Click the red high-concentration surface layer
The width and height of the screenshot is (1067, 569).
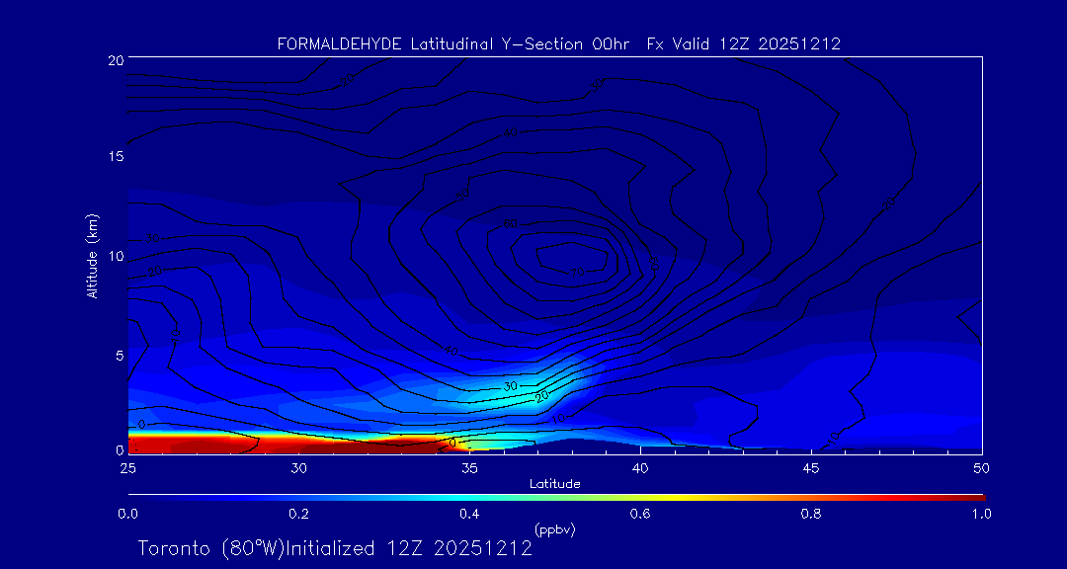(x=247, y=442)
